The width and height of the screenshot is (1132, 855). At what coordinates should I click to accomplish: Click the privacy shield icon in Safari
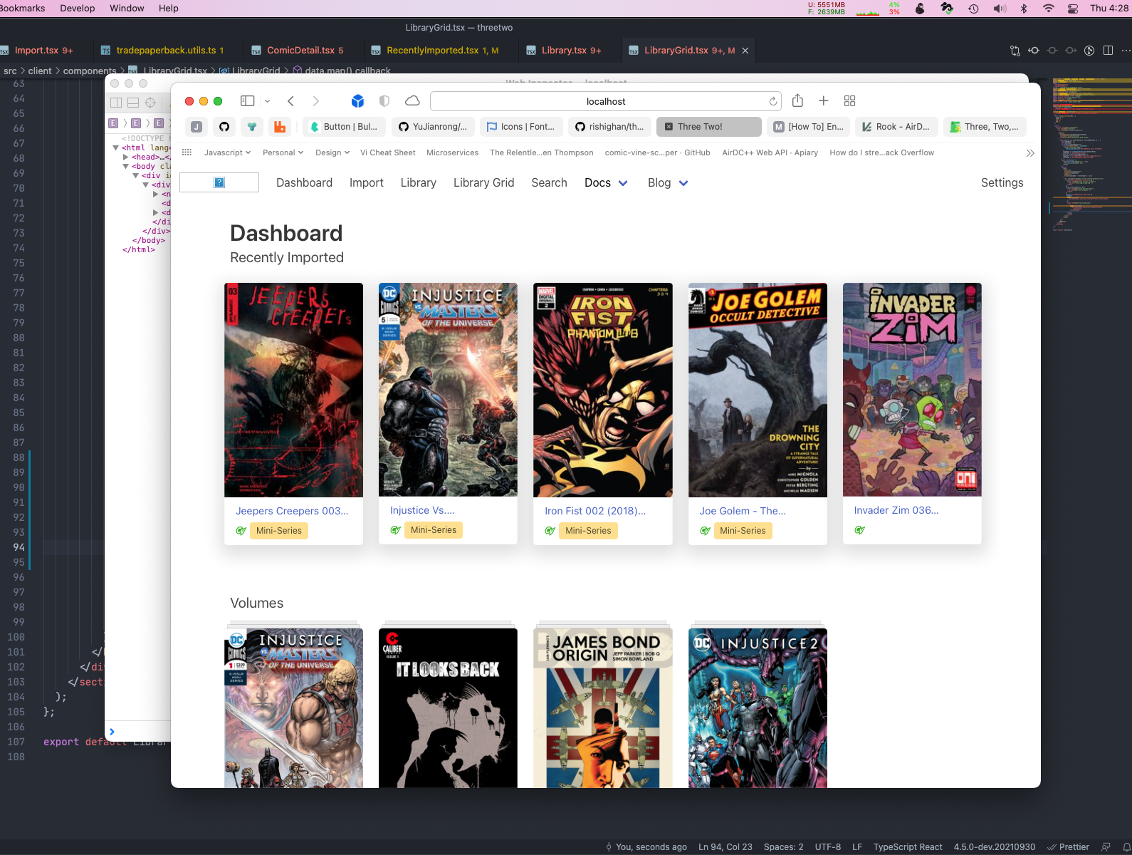pyautogui.click(x=384, y=100)
